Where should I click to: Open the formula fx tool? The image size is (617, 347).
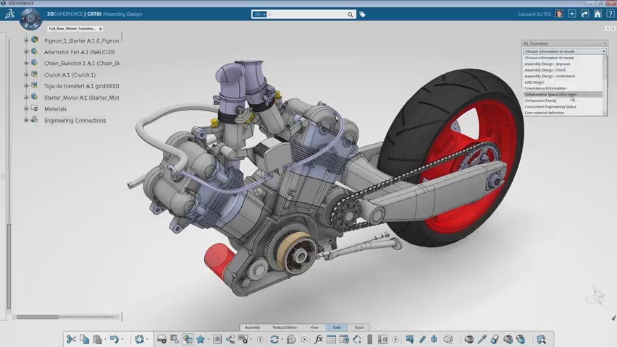click(x=318, y=339)
